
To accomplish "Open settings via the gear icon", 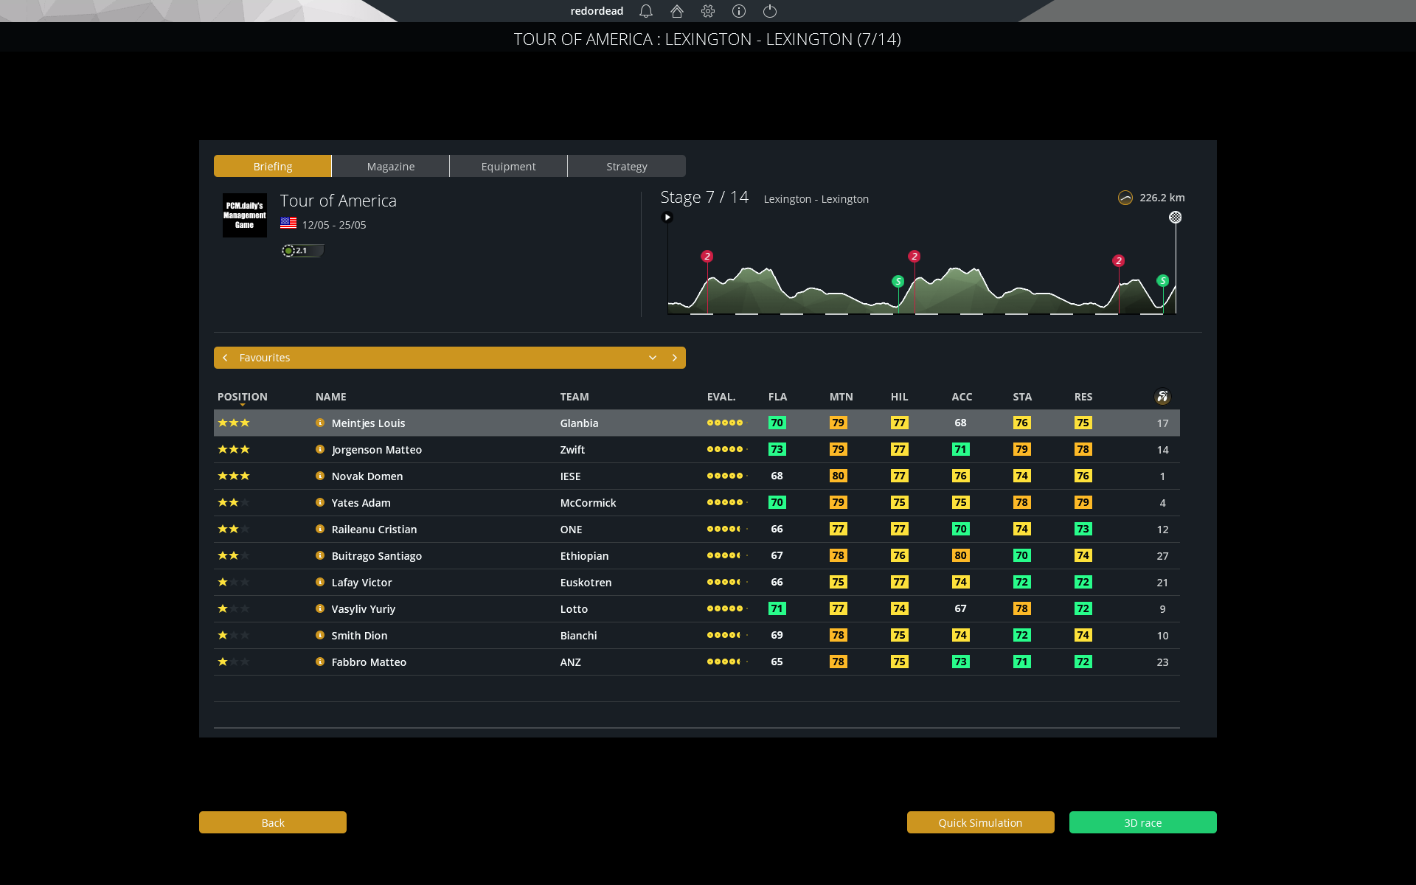I will pos(707,11).
